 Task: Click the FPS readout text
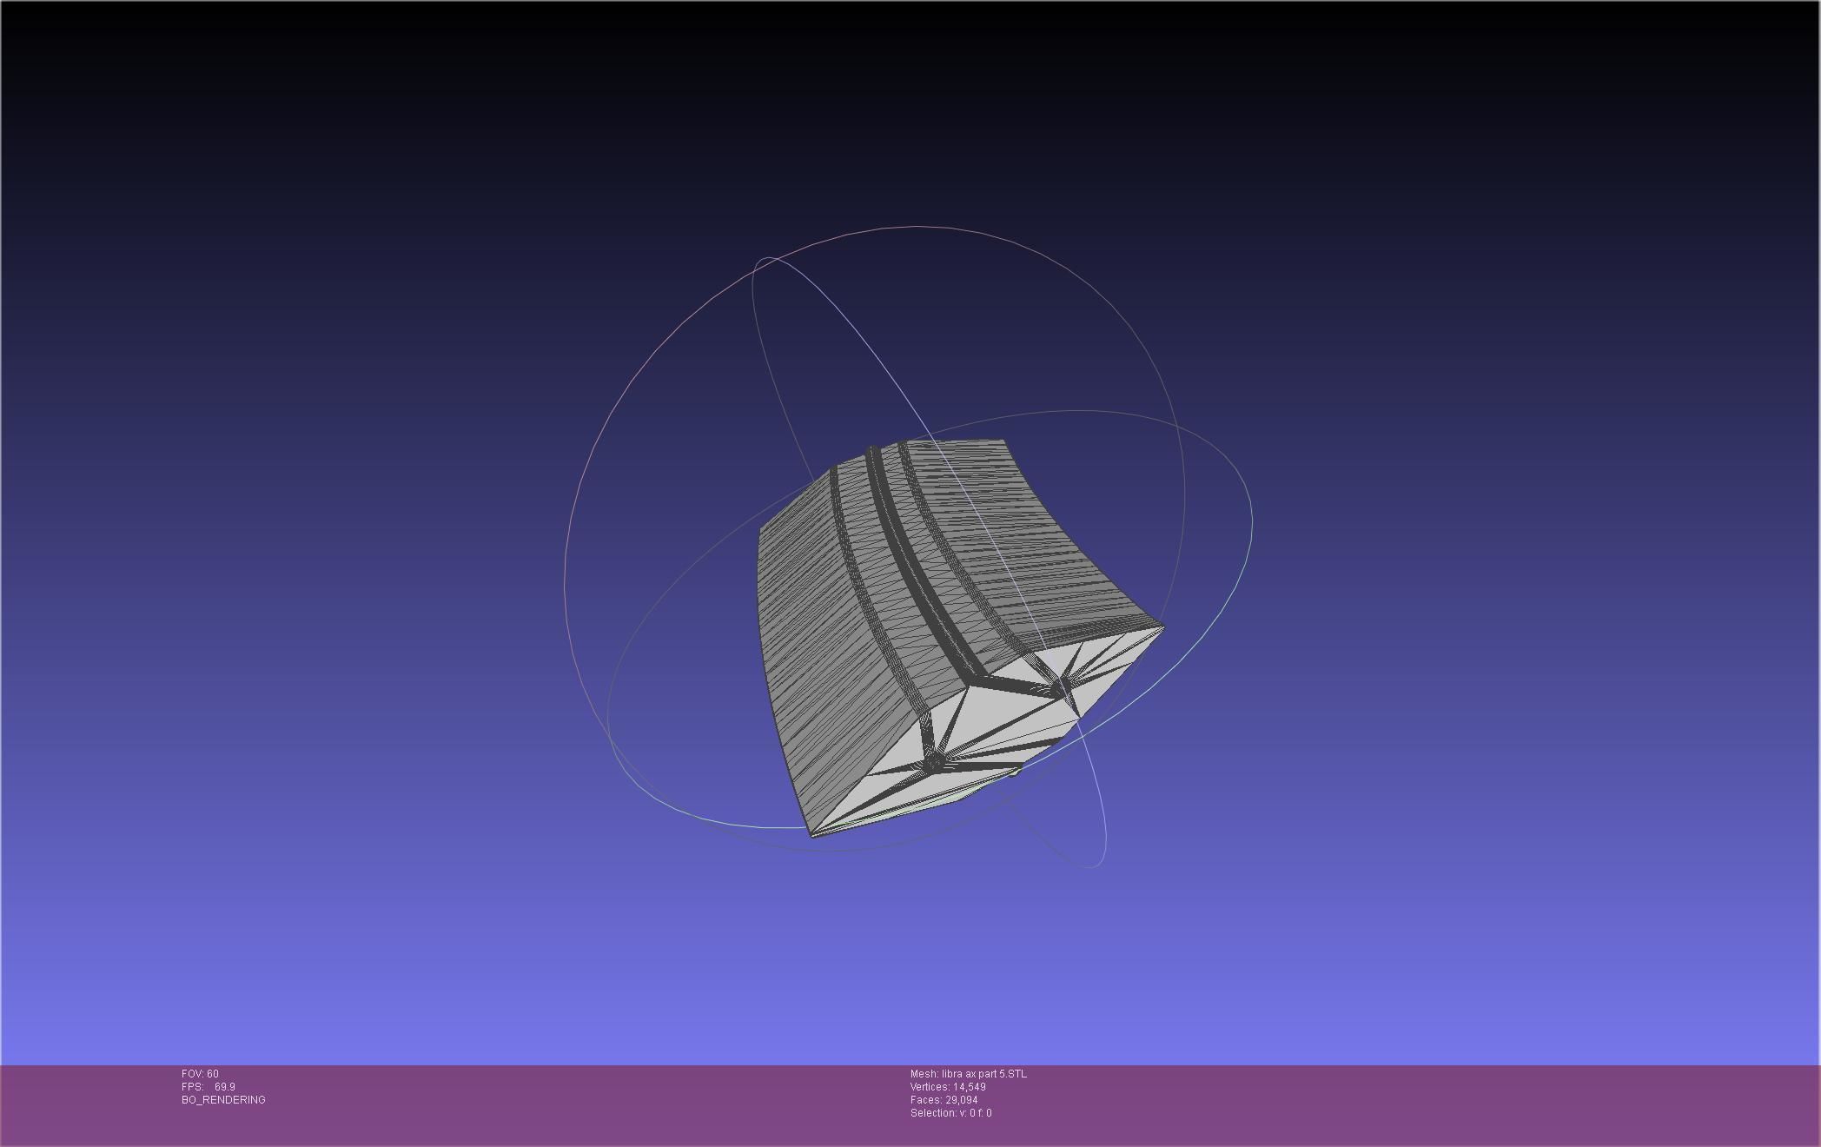[208, 1087]
